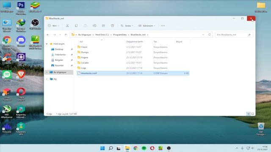Select the FxSound desktop icon
Screen dimensions: 271x152
[7, 128]
